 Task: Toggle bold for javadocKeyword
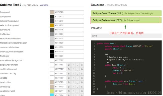pyautogui.click(x=69, y=91)
